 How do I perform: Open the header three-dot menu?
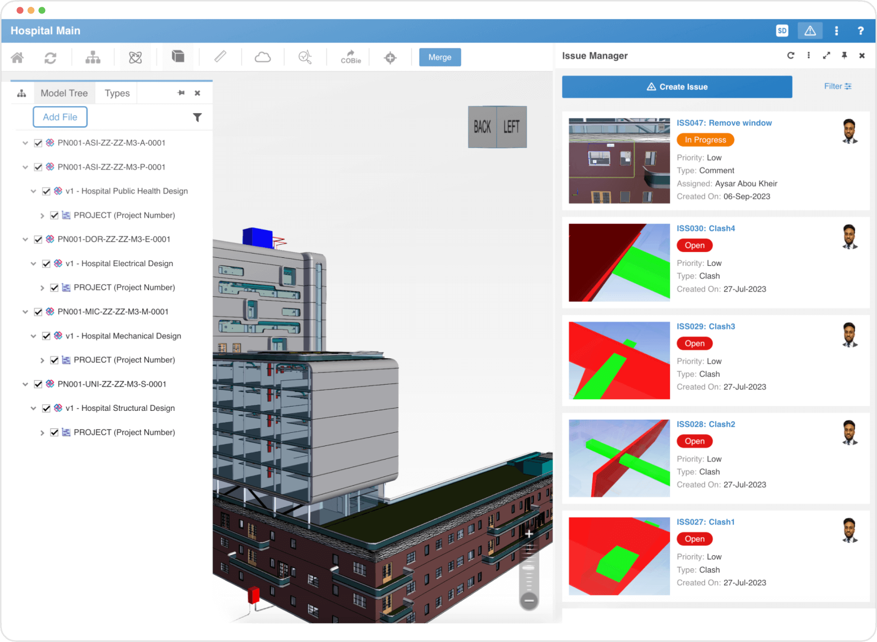click(836, 31)
